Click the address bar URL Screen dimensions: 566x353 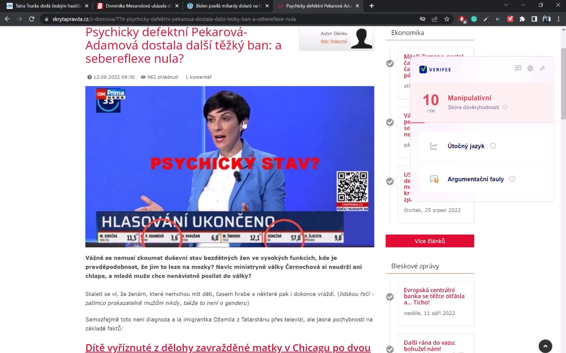pyautogui.click(x=174, y=19)
